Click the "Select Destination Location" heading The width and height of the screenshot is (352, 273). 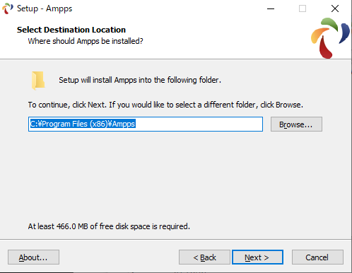point(71,30)
